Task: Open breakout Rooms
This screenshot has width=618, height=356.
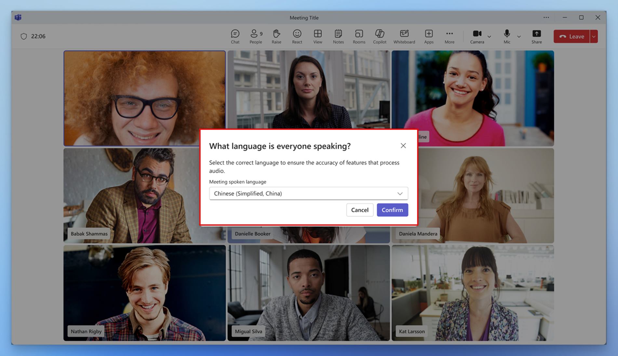Action: pos(359,36)
